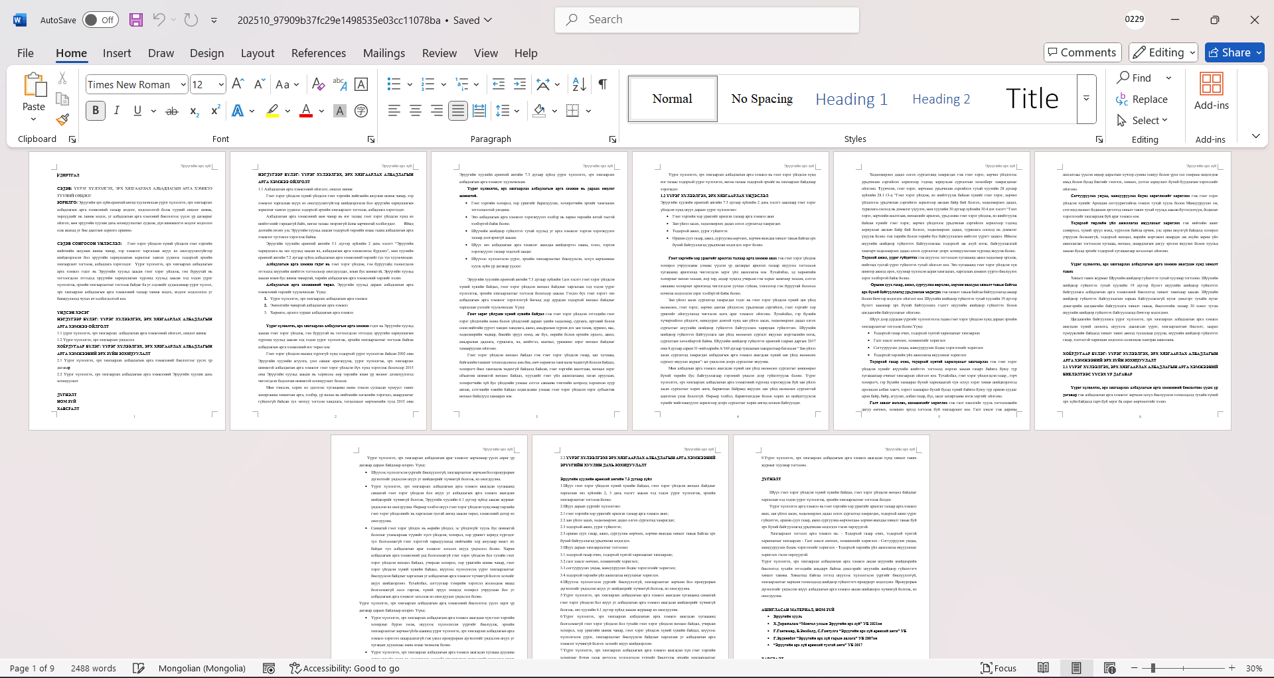Click the Replace button
Screen dimensions: 1274x678
pyautogui.click(x=1142, y=99)
